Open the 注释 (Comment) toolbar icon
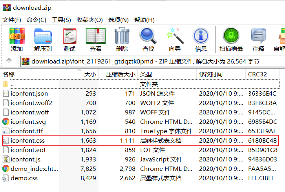Screen dimensions: 285x192 (x=258, y=36)
